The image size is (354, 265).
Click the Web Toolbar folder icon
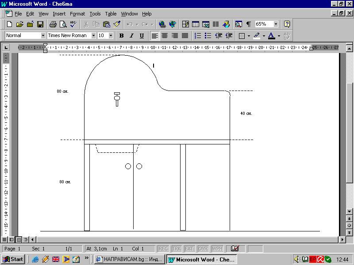pyautogui.click(x=30, y=24)
